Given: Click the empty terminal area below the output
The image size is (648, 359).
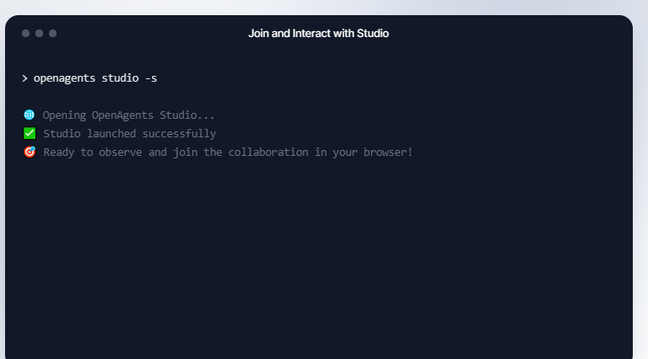Looking at the screenshot, I should [x=318, y=261].
